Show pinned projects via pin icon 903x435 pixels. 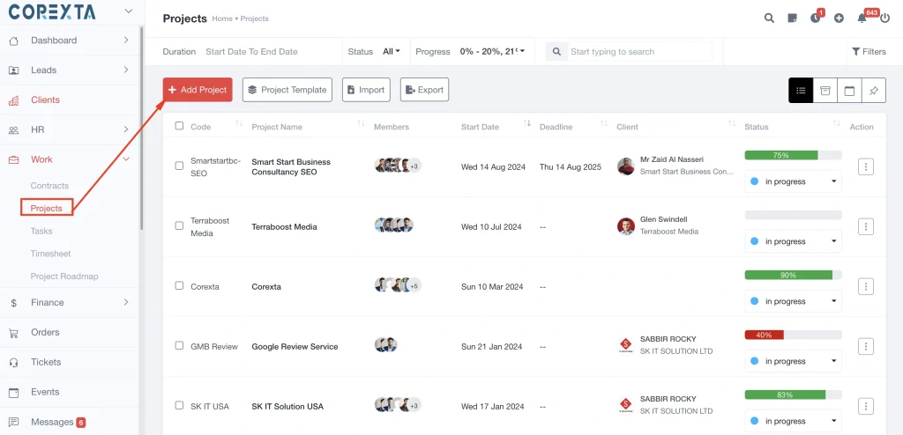[873, 90]
